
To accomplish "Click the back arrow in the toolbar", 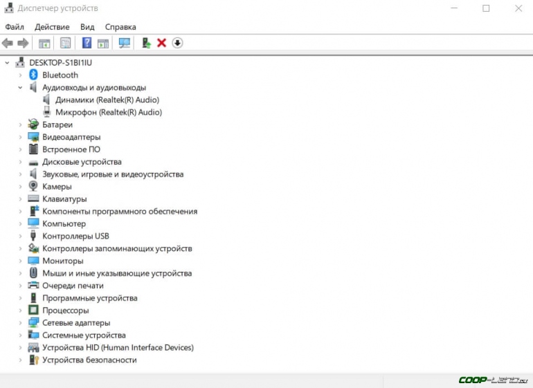I will coord(8,43).
